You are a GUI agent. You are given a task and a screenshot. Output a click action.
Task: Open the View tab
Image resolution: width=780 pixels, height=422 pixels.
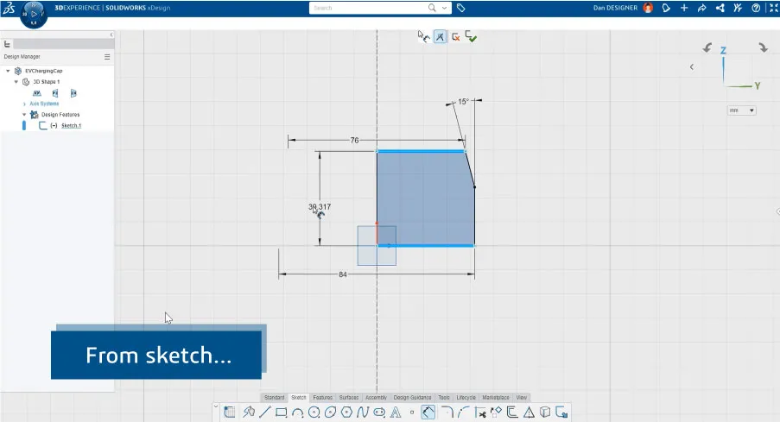coord(522,397)
